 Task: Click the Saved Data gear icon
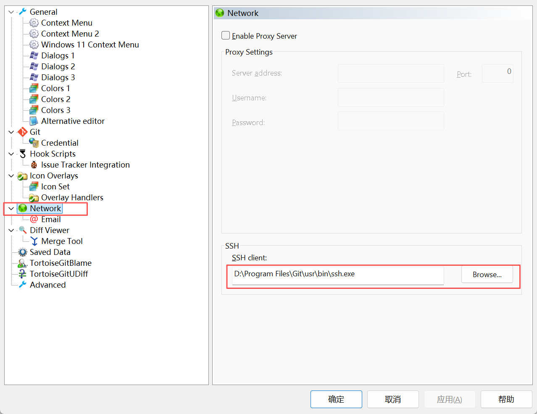[x=23, y=252]
